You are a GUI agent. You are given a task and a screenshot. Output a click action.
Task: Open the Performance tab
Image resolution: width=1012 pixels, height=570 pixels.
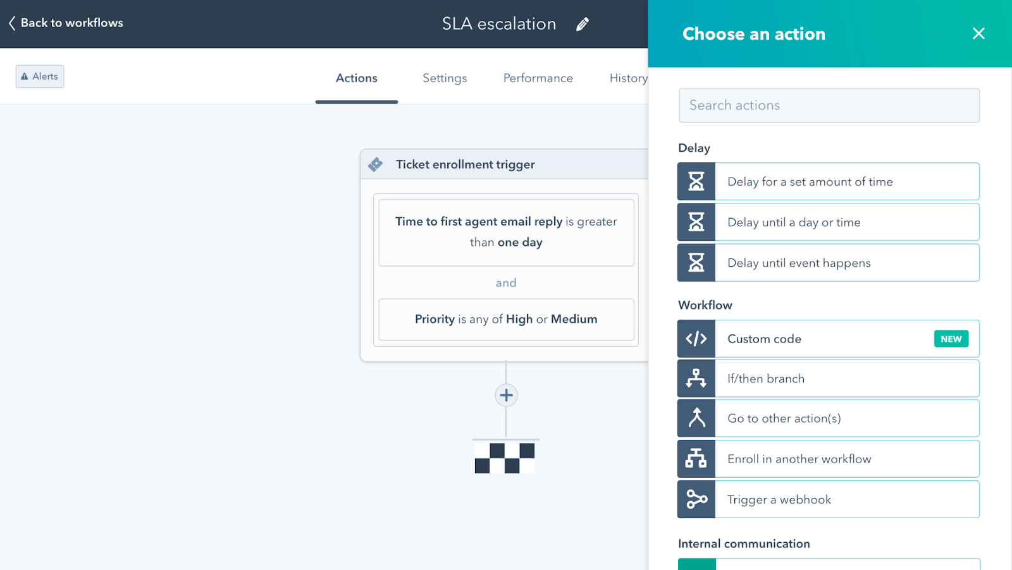[537, 78]
